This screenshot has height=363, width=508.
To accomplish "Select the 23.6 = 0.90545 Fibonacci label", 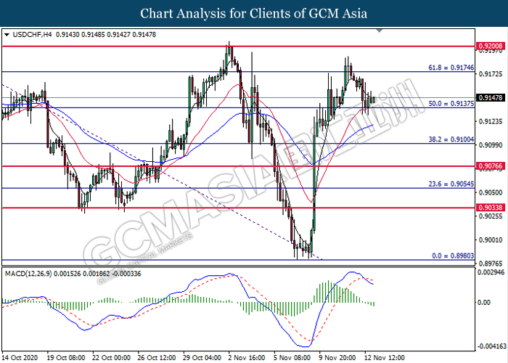I will [x=451, y=184].
